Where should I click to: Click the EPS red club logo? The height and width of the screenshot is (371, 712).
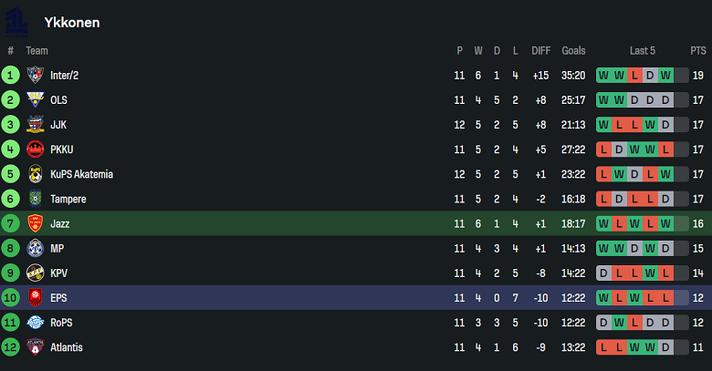(36, 297)
